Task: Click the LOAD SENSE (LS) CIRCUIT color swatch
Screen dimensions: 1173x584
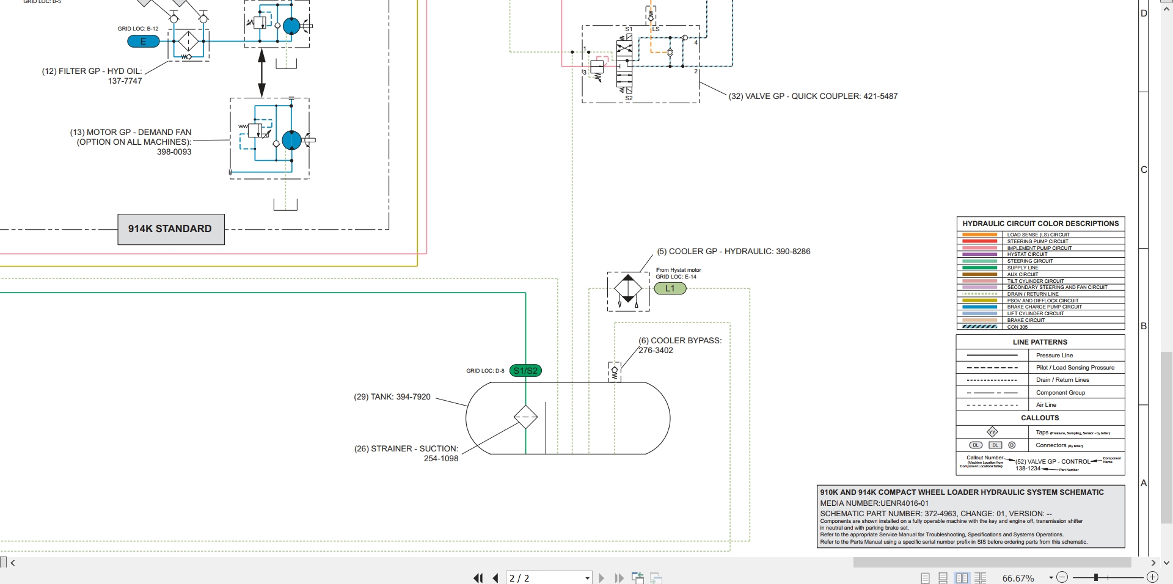Action: (979, 235)
